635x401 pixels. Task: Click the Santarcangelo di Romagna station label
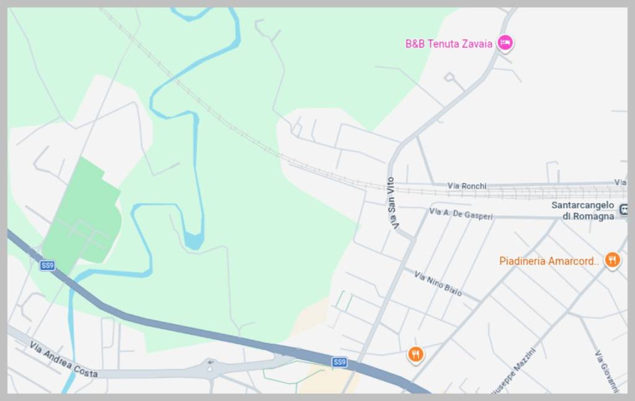pos(584,210)
